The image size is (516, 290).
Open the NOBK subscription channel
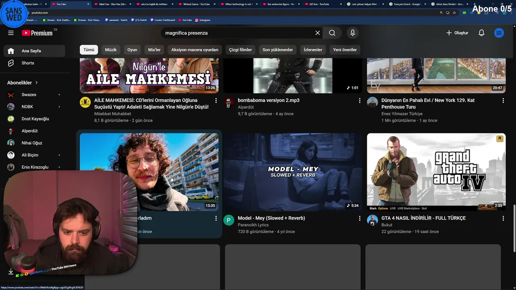34,107
